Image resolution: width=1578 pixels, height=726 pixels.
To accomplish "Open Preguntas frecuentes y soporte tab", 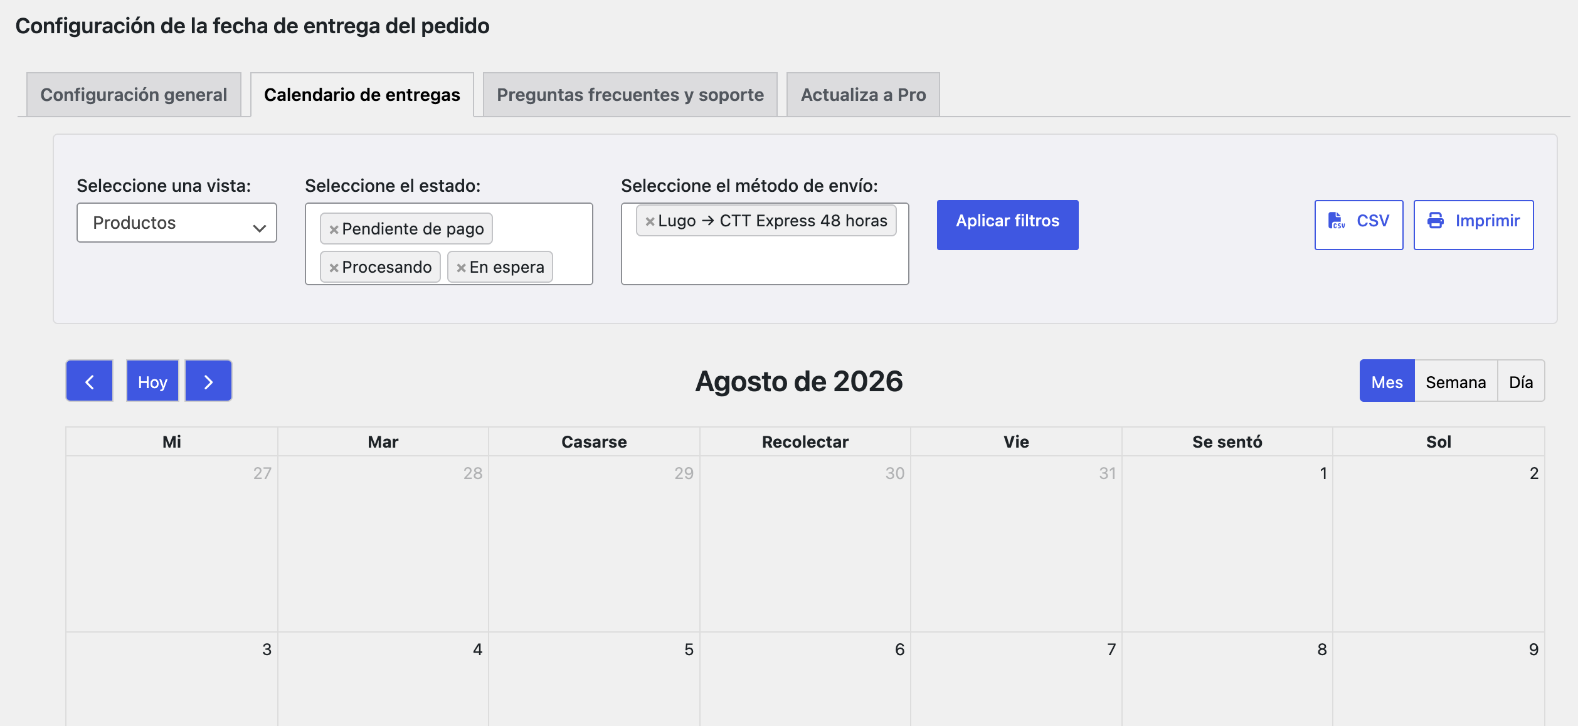I will coord(630,95).
